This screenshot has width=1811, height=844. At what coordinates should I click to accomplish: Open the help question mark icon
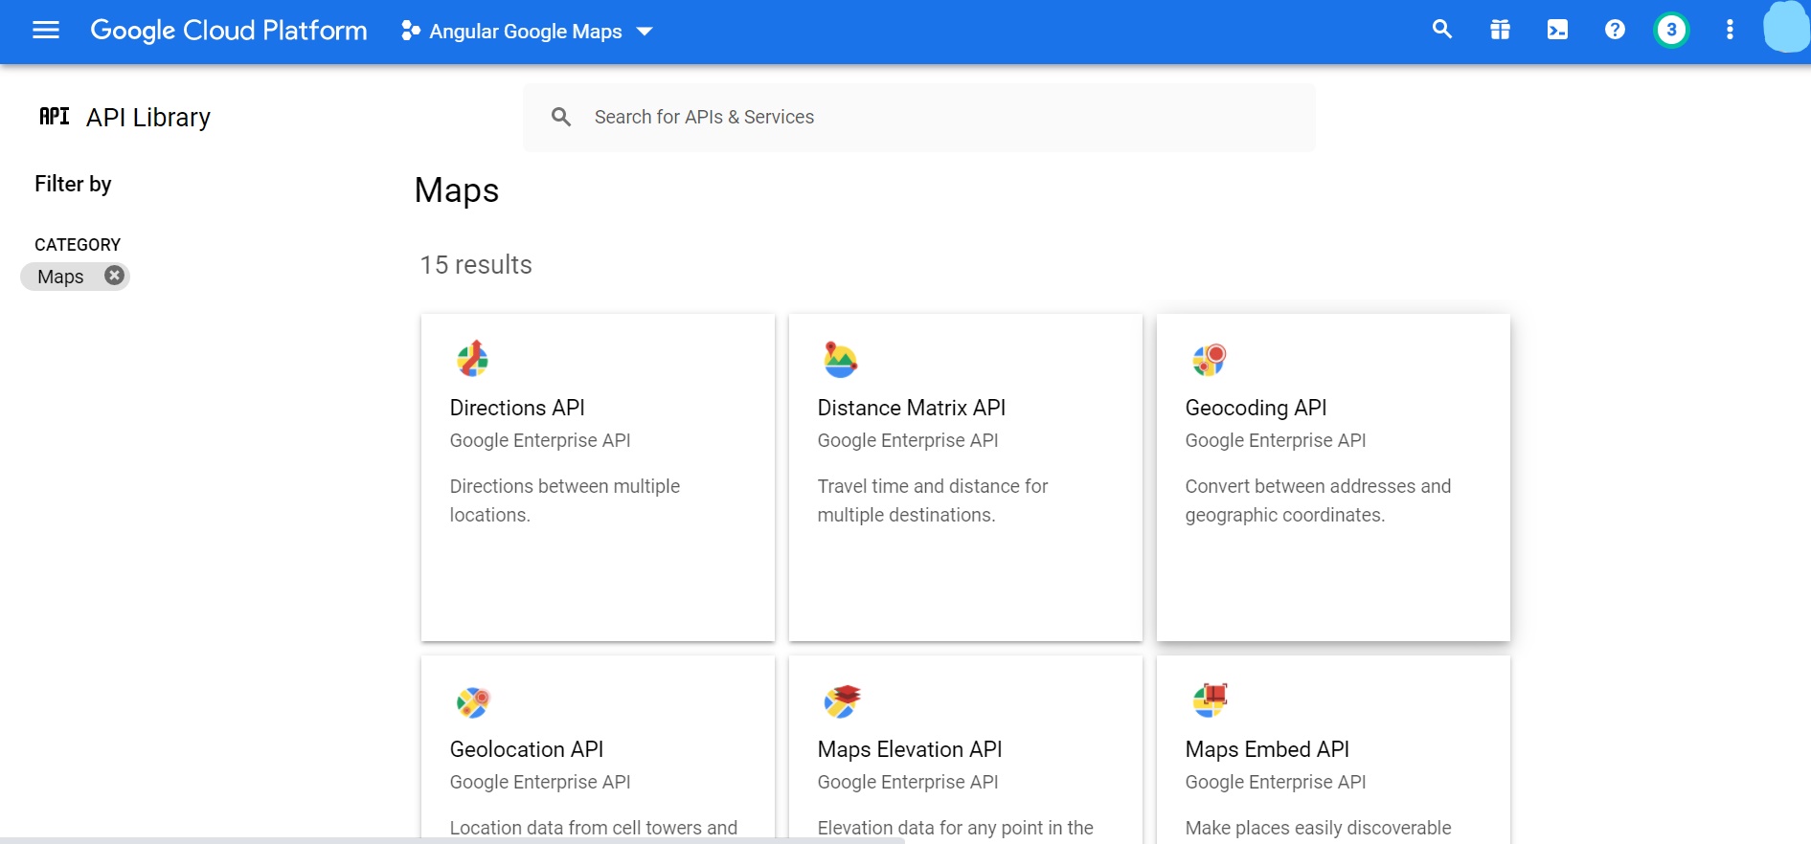pos(1615,31)
